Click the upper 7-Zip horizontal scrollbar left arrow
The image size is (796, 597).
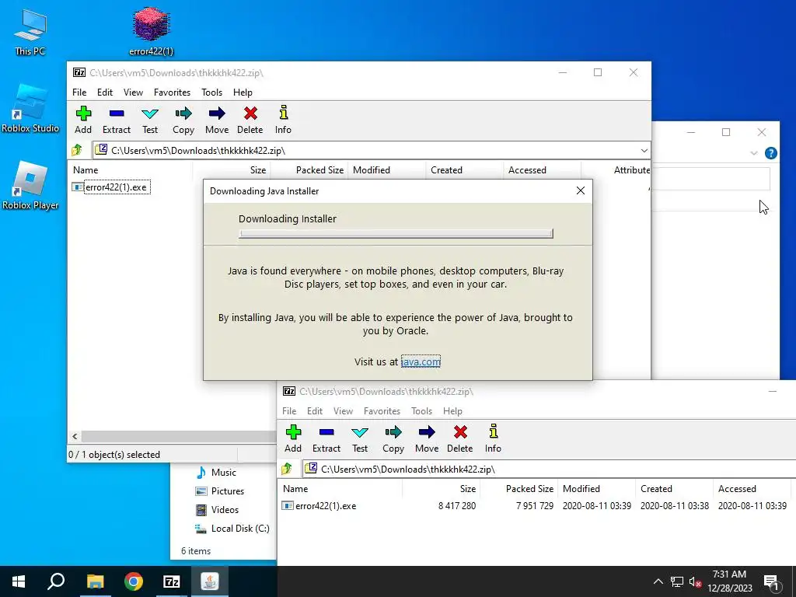[75, 436]
